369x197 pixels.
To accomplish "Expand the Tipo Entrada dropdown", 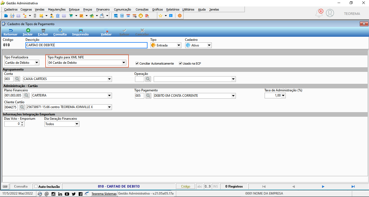I will pos(179,45).
